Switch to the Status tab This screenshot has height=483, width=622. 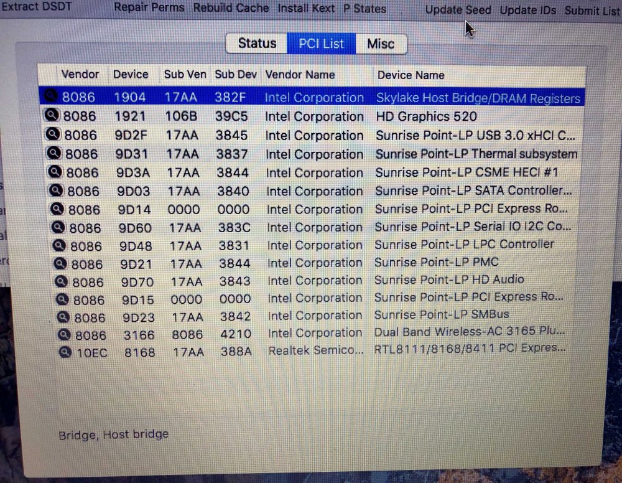(x=257, y=43)
